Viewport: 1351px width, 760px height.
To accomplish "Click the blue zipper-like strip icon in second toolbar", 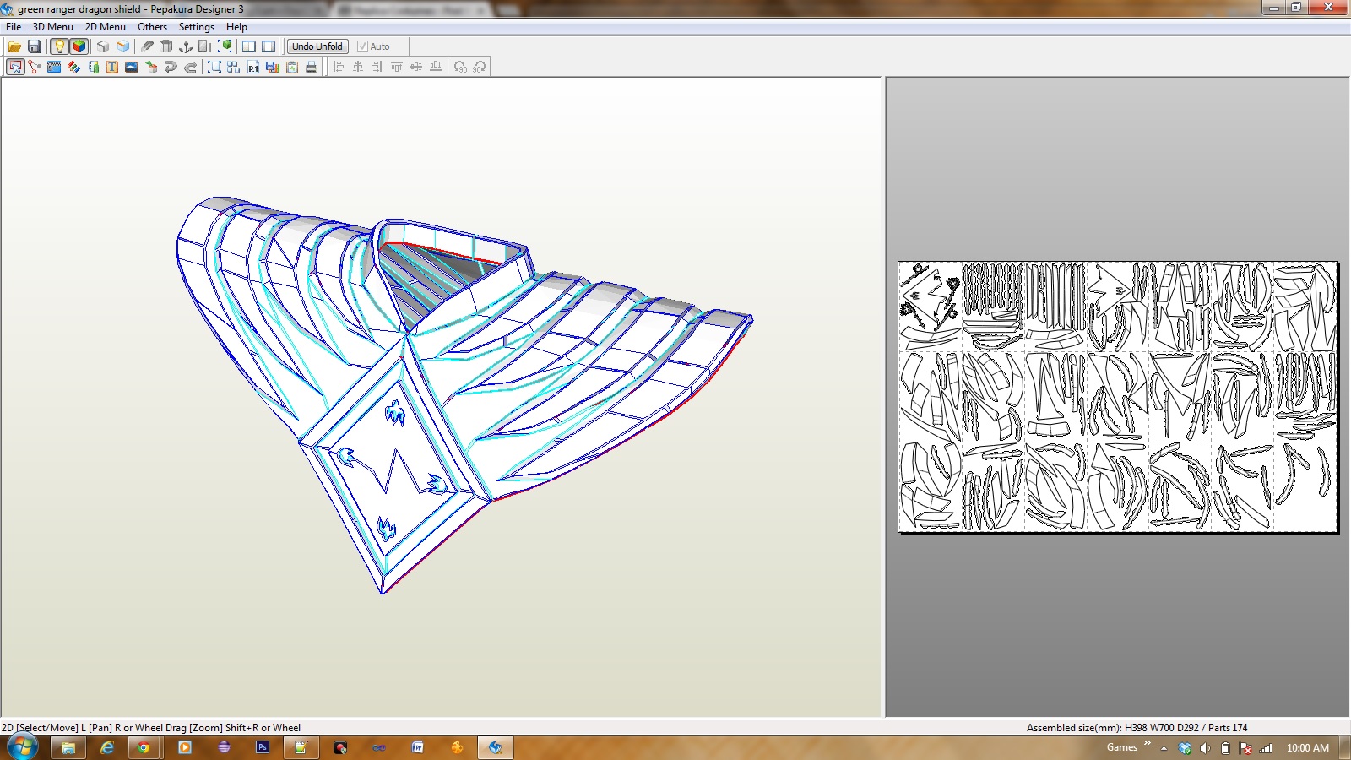I will pyautogui.click(x=54, y=67).
